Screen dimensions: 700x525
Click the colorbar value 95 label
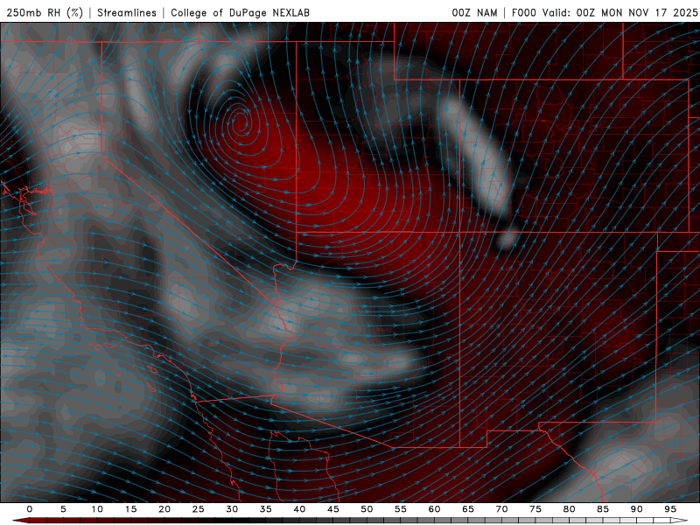pyautogui.click(x=670, y=509)
